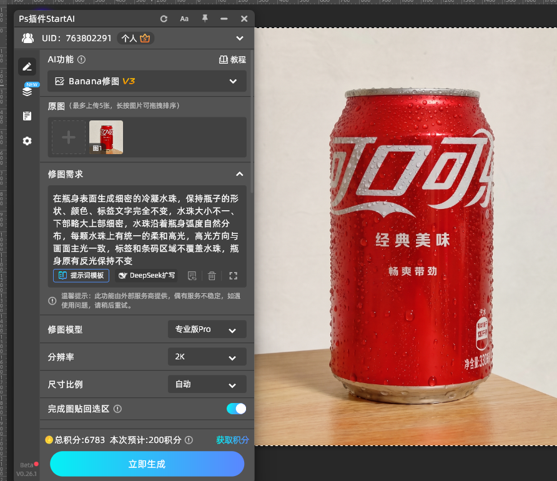This screenshot has width=557, height=481.
Task: Click the plus box to add image
Action: pyautogui.click(x=69, y=137)
